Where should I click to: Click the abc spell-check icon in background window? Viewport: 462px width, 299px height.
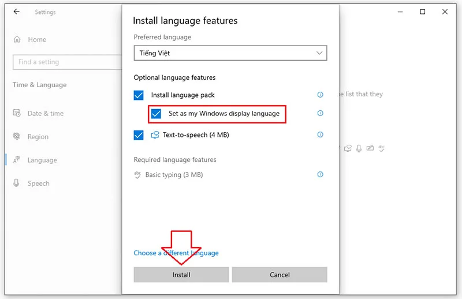[x=382, y=148]
